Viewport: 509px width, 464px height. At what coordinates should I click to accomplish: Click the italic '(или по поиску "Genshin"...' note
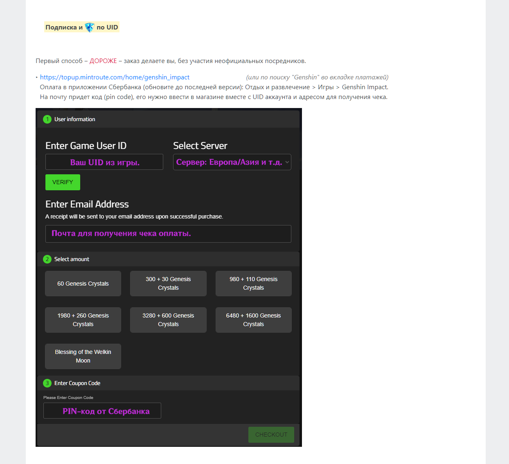pyautogui.click(x=317, y=77)
